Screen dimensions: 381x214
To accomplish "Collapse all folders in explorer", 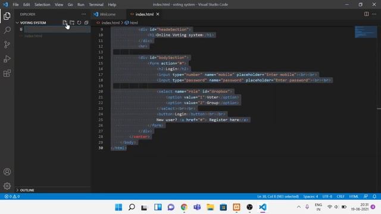I will pos(86,23).
